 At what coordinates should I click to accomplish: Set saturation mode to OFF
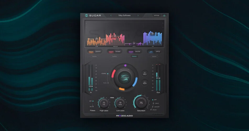coord(154,100)
